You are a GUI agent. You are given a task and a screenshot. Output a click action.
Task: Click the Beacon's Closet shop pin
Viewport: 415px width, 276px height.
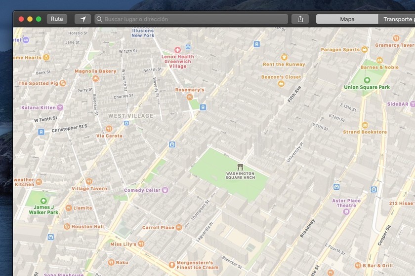click(281, 84)
